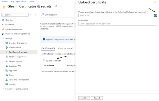Click the Select a file input field
The height and width of the screenshot is (101, 159).
[x=116, y=15]
